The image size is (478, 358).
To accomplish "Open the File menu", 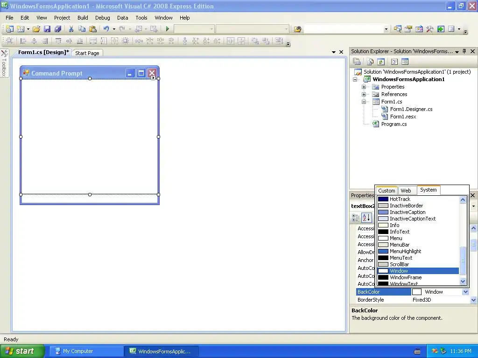I will tap(9, 18).
